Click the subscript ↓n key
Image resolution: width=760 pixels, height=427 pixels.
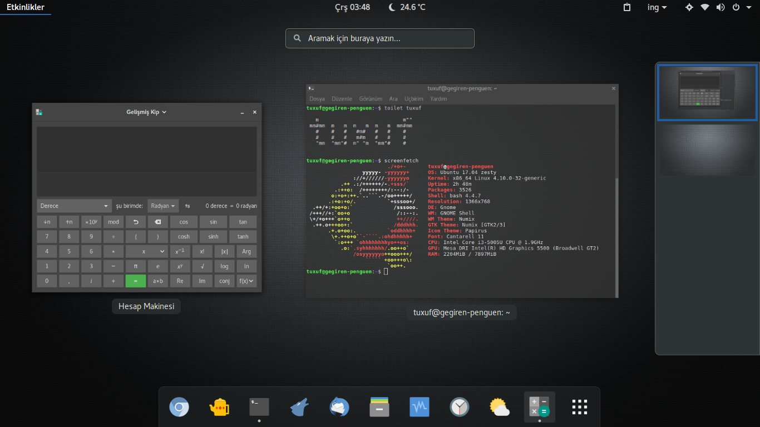(47, 222)
